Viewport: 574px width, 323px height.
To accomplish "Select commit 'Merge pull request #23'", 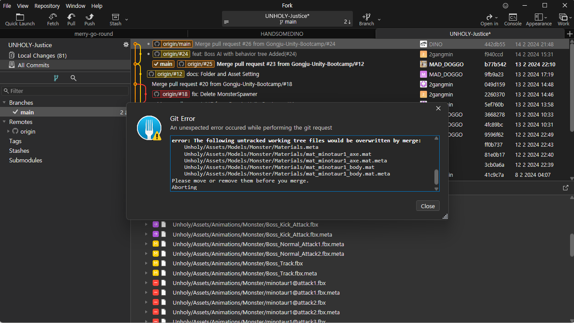I will pos(290,64).
